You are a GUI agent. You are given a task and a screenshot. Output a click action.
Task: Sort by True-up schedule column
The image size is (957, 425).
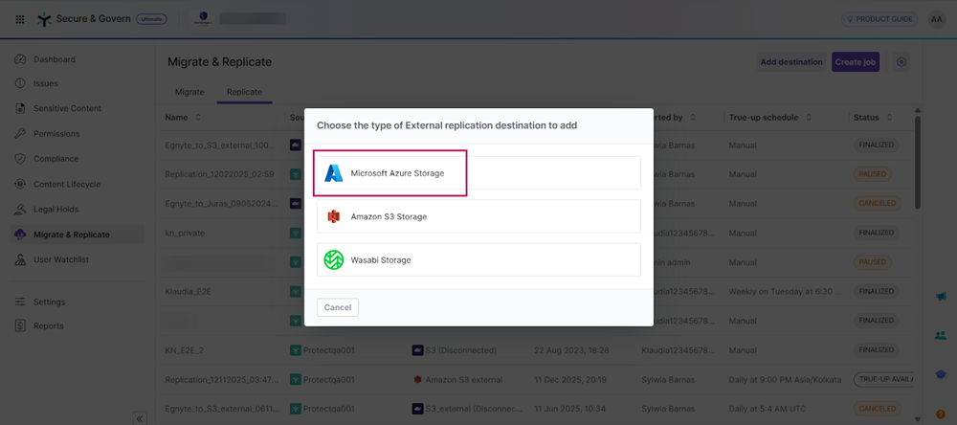click(809, 118)
